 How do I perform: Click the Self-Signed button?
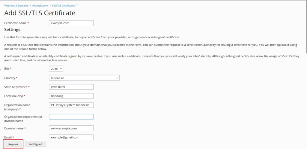pyautogui.click(x=35, y=144)
